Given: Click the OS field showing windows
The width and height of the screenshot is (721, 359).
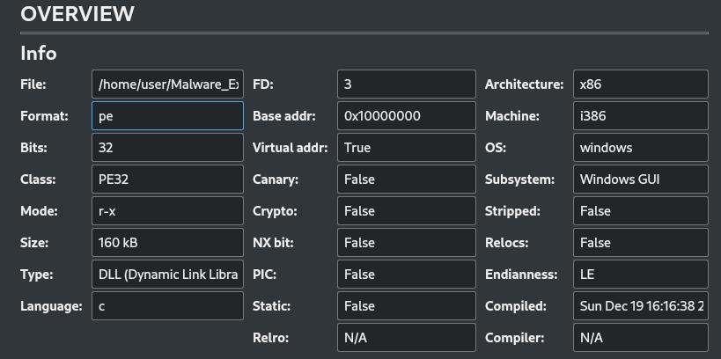Looking at the screenshot, I should (640, 148).
